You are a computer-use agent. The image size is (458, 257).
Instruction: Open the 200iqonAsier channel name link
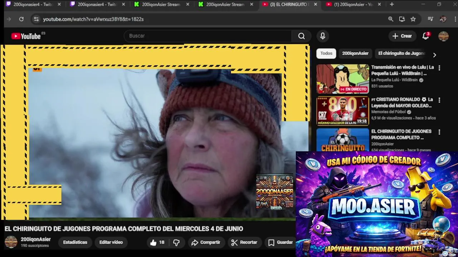point(36,240)
